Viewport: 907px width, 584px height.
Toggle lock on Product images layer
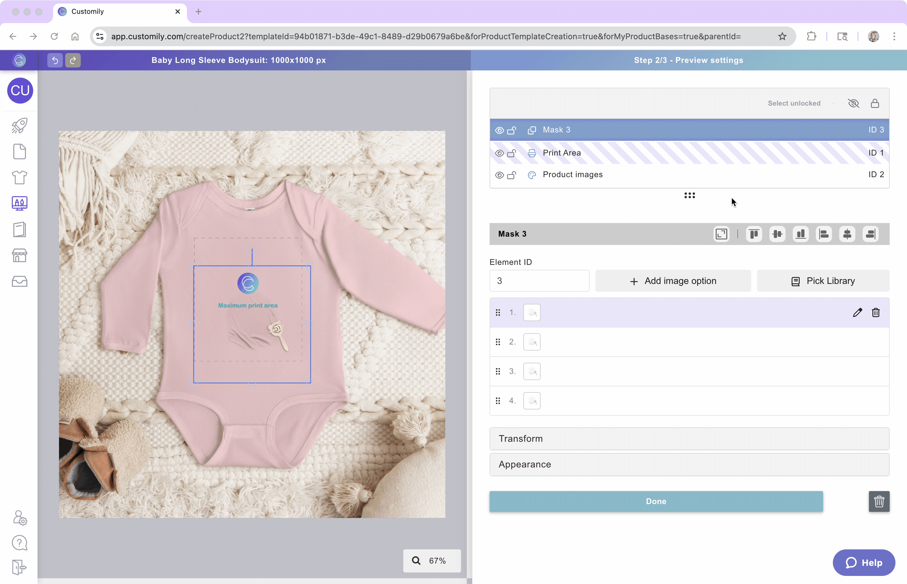(511, 175)
